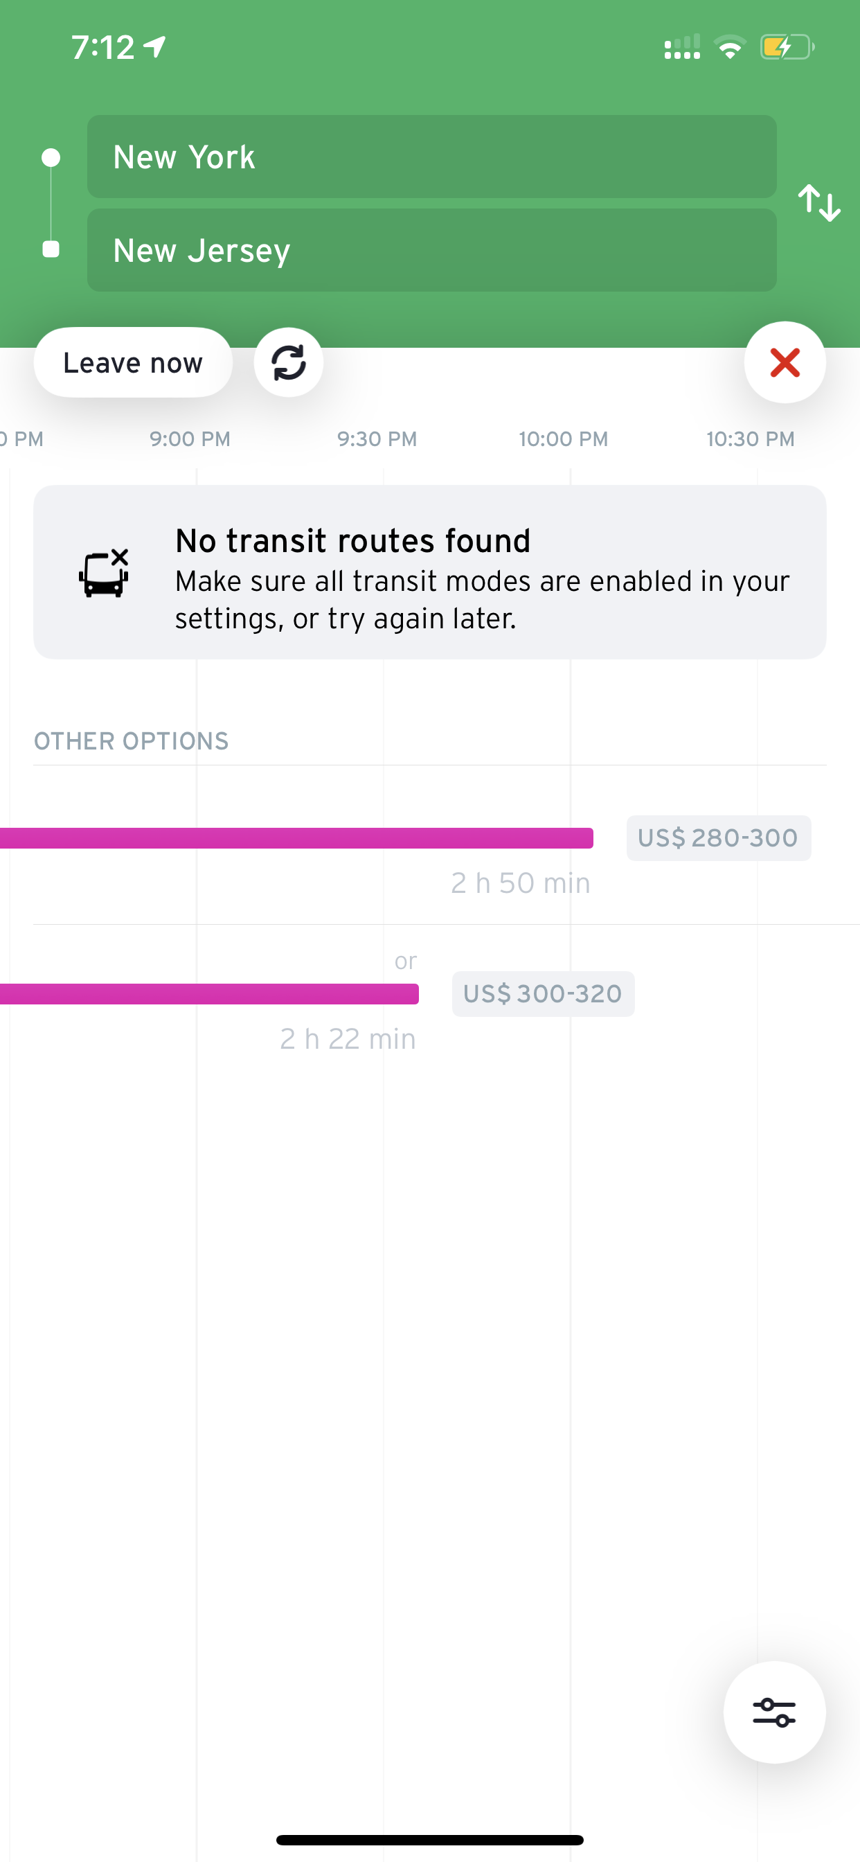Select the US$ 300-320 fare option
Viewport: 860px width, 1862px height.
(x=543, y=994)
